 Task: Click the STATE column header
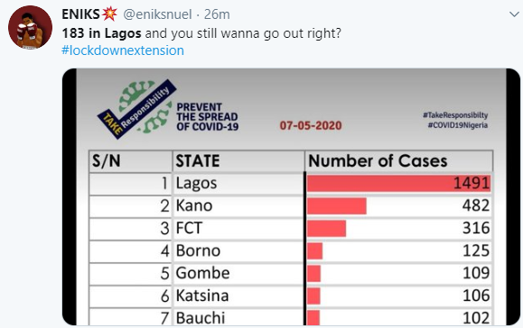[x=198, y=161]
